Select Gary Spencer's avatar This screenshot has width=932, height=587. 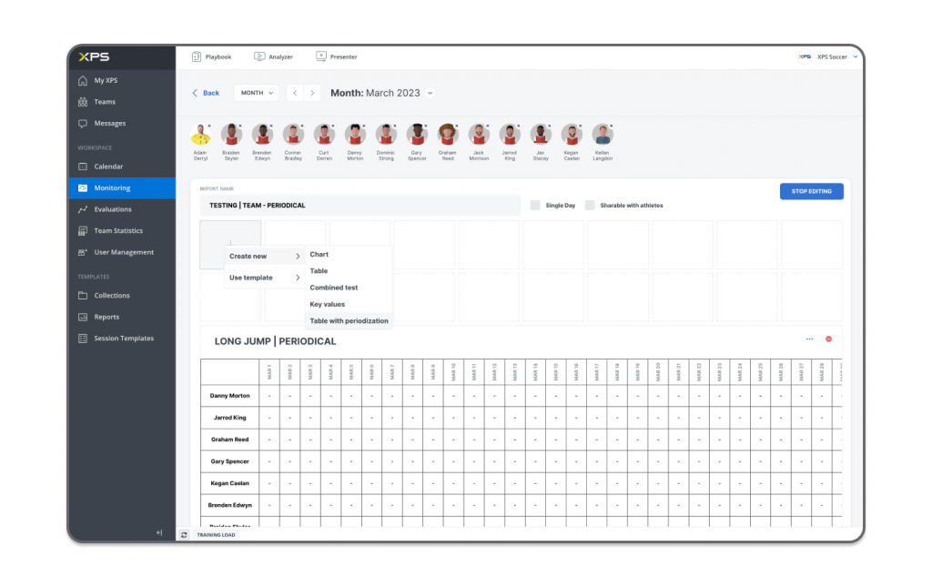[417, 135]
